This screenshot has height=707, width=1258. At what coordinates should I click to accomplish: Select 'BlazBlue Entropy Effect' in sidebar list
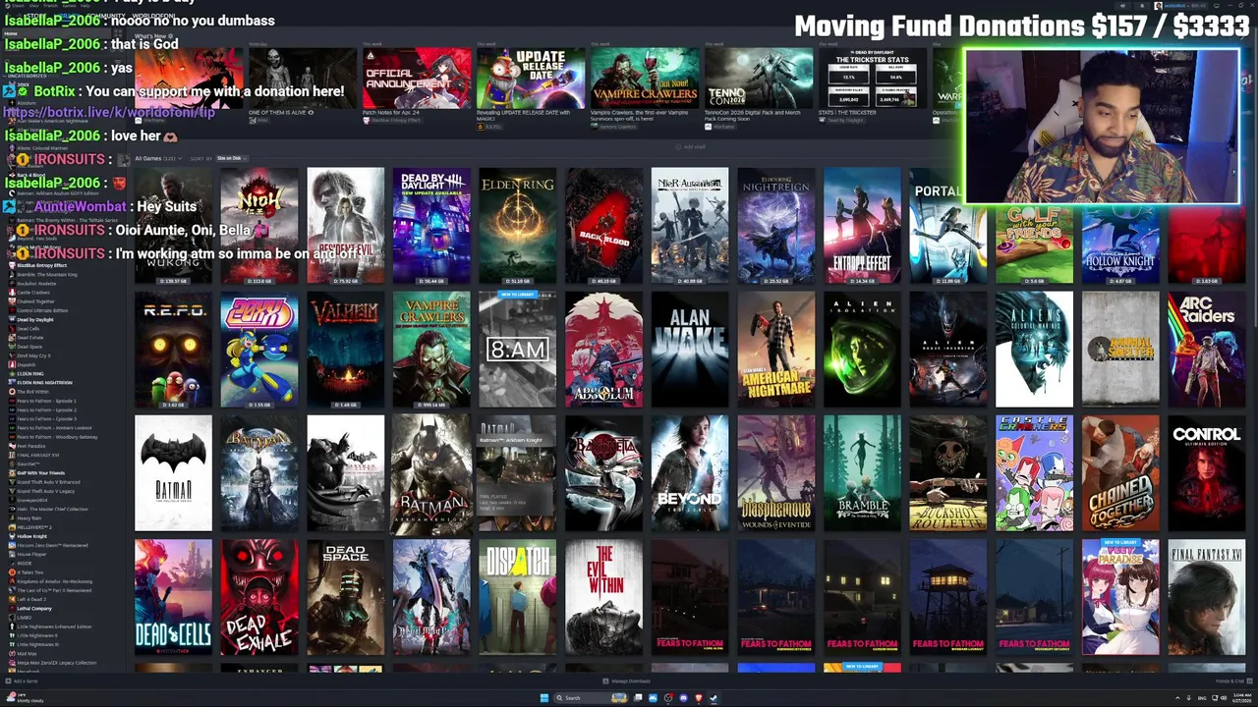coord(41,265)
